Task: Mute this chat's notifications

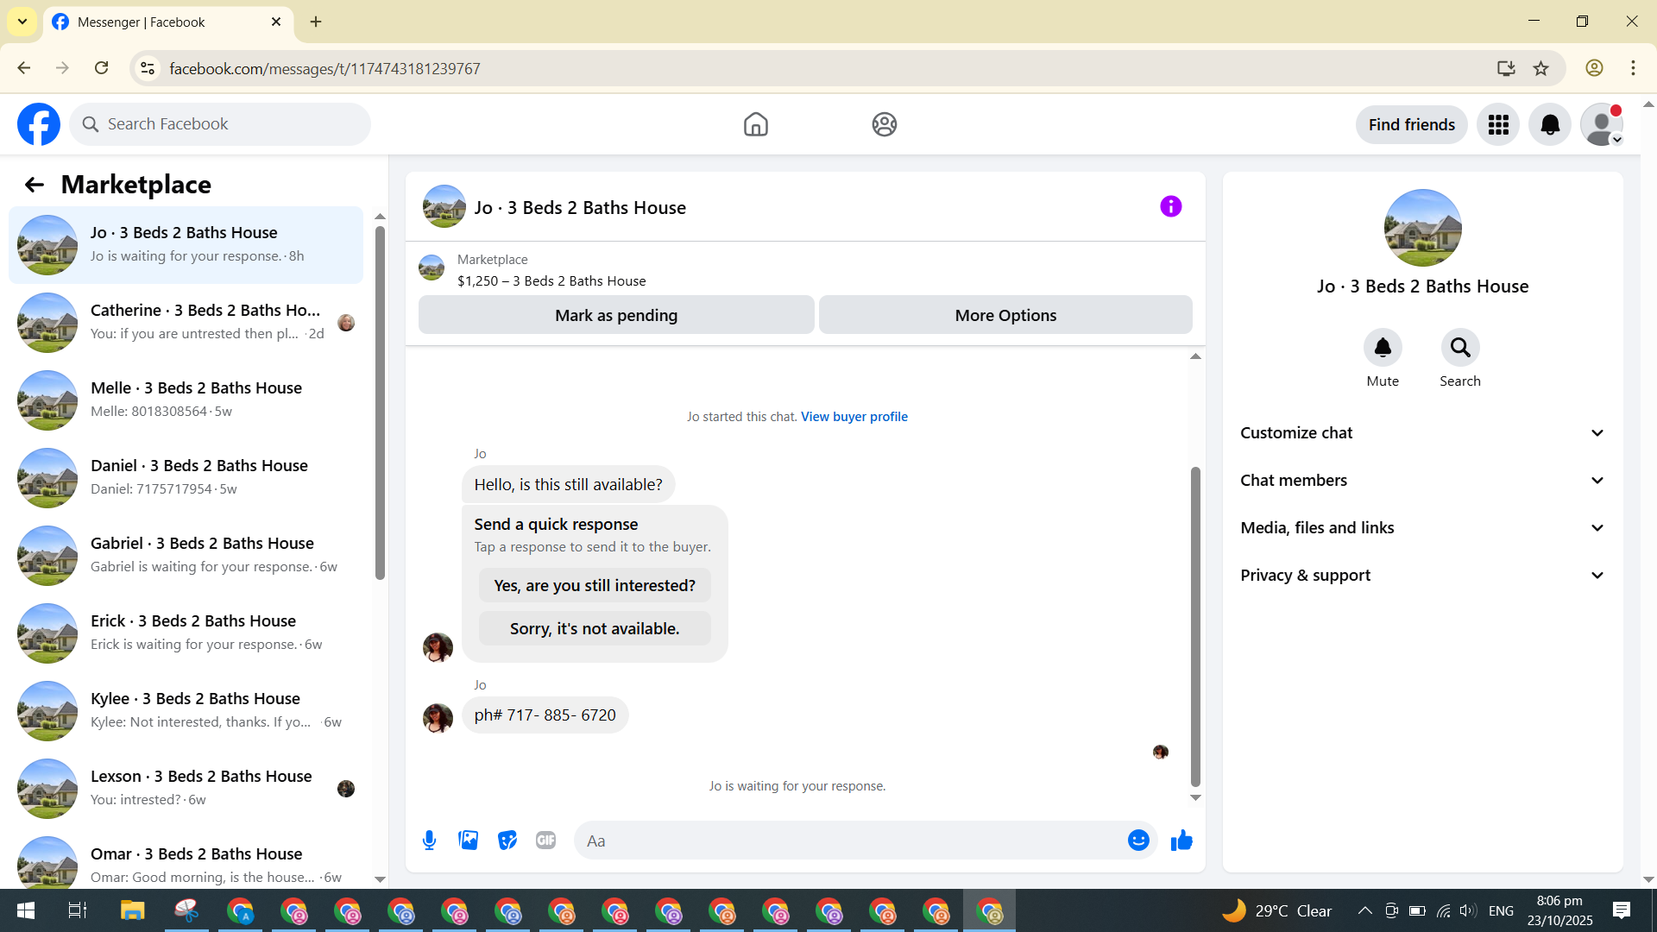Action: click(1383, 348)
